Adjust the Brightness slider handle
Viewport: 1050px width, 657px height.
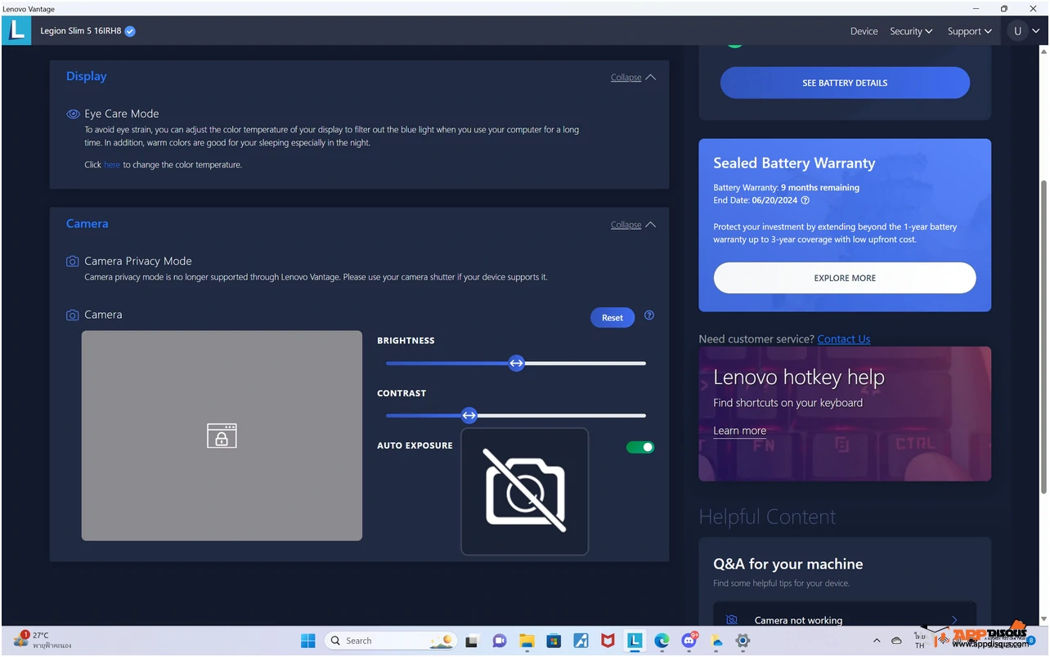516,364
